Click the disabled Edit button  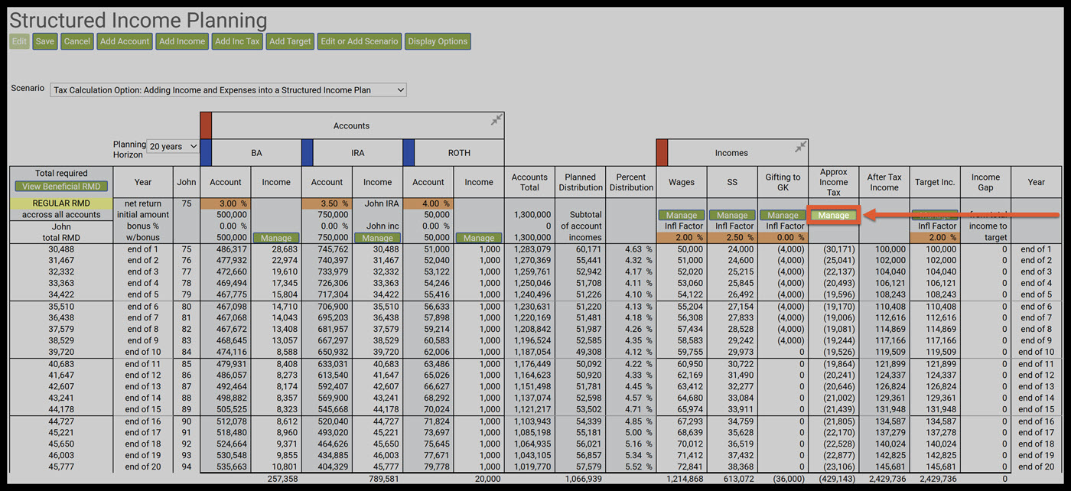(x=20, y=41)
